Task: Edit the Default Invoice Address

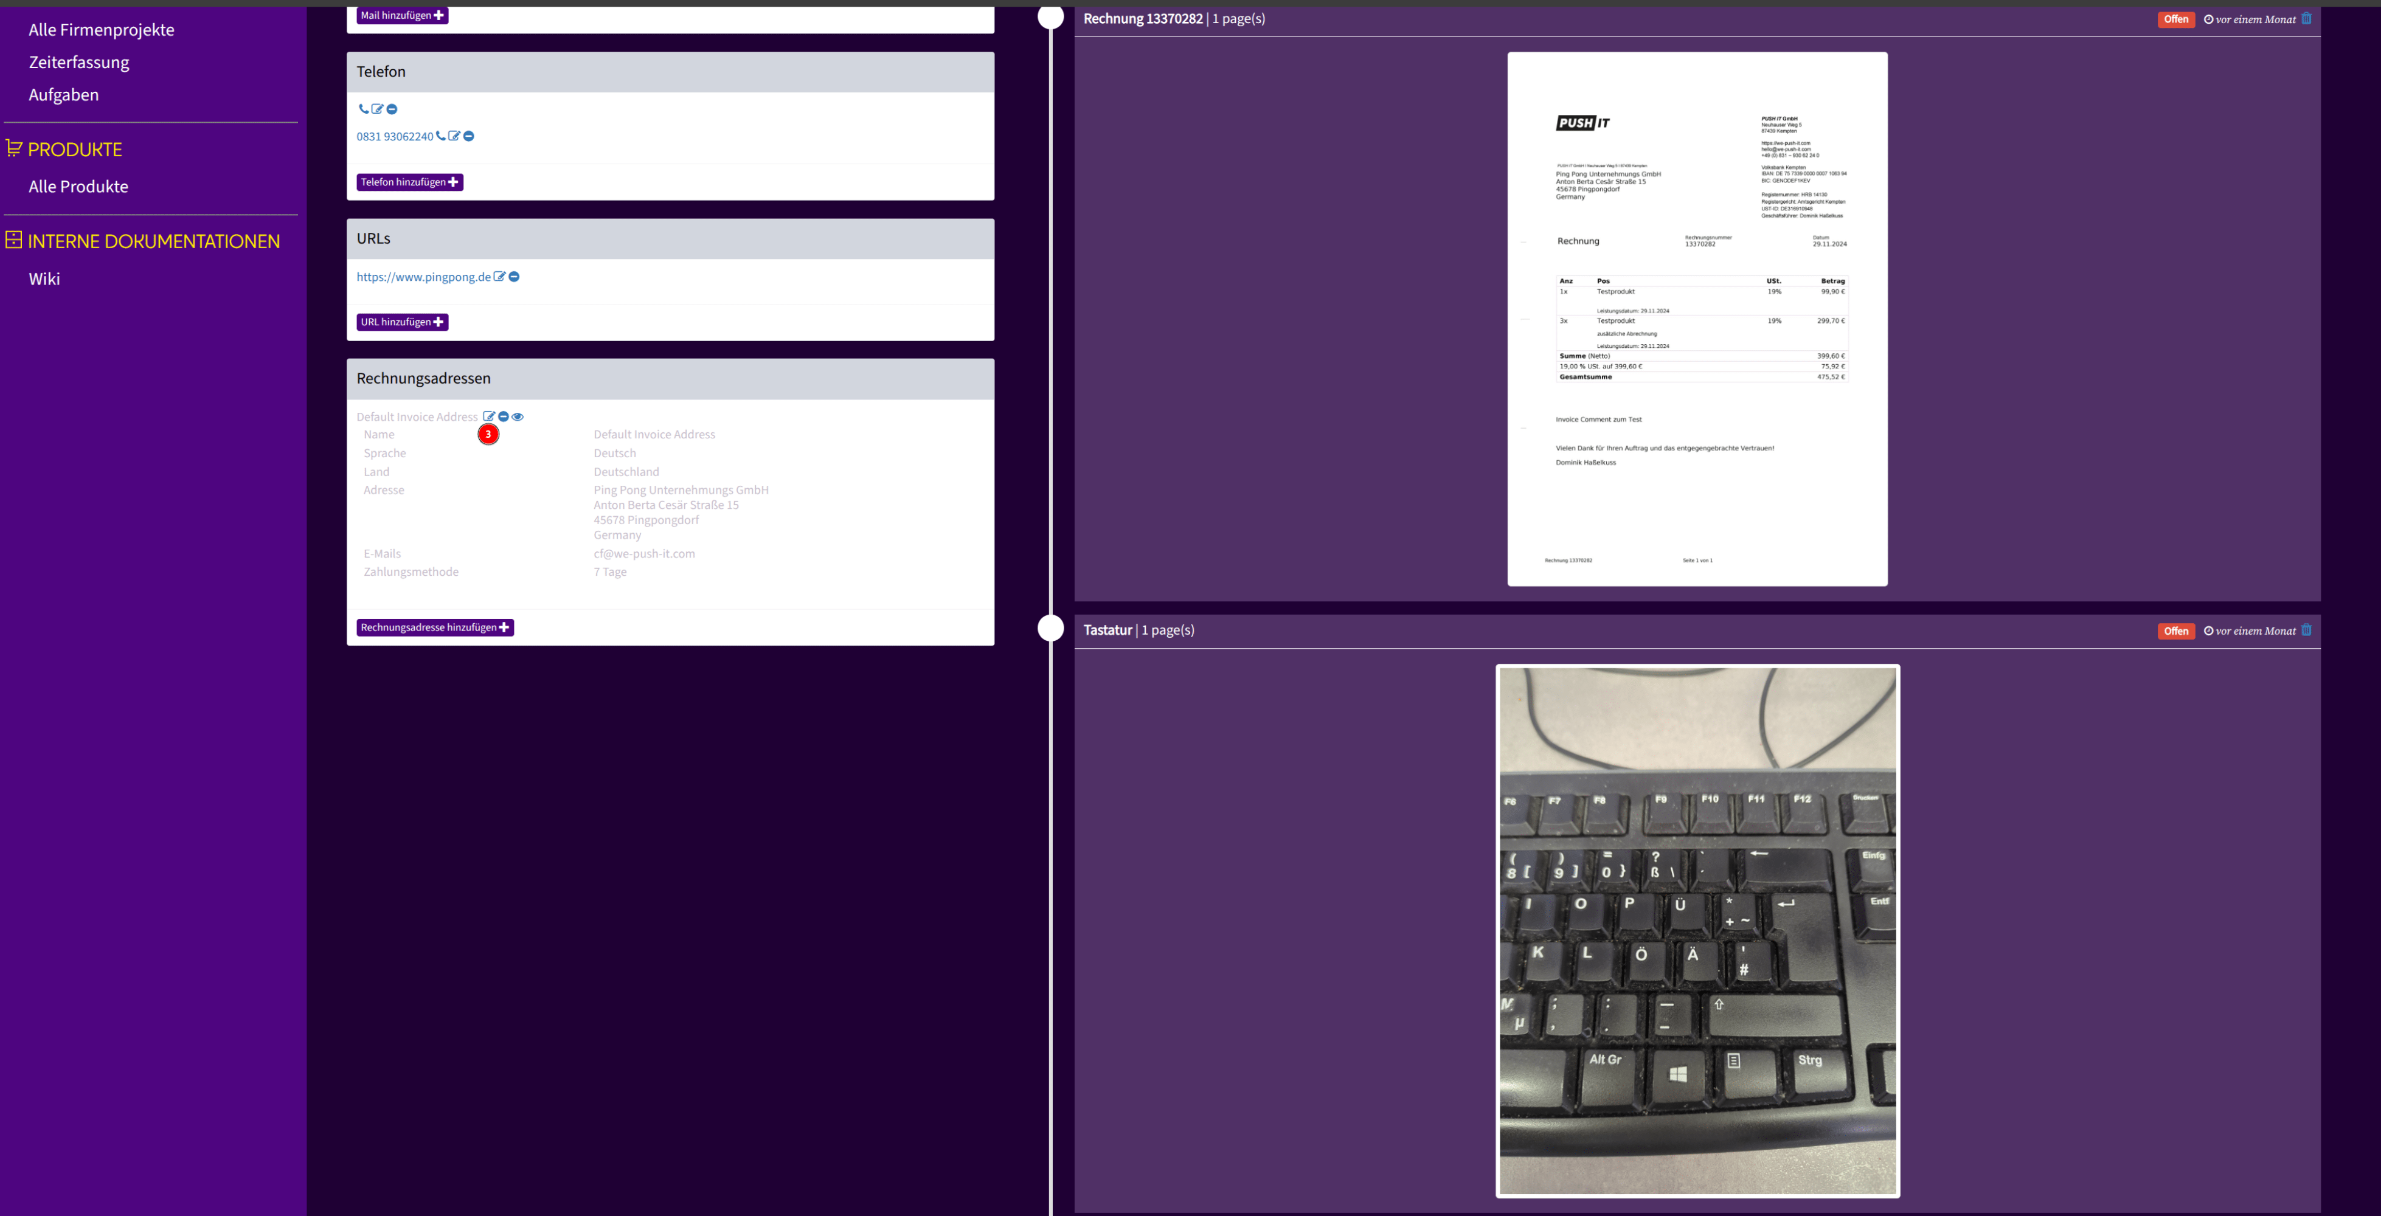Action: [x=489, y=416]
